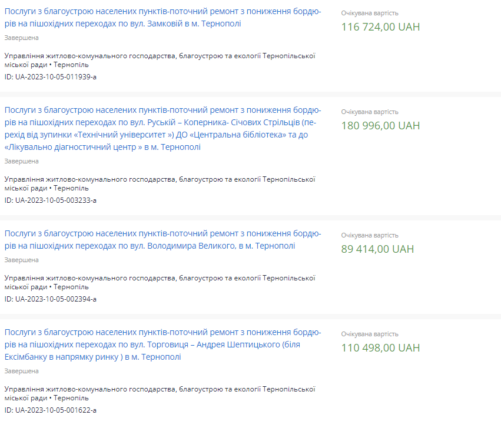
Task: Click the organization name under the Замковій tender
Action: tap(160, 60)
